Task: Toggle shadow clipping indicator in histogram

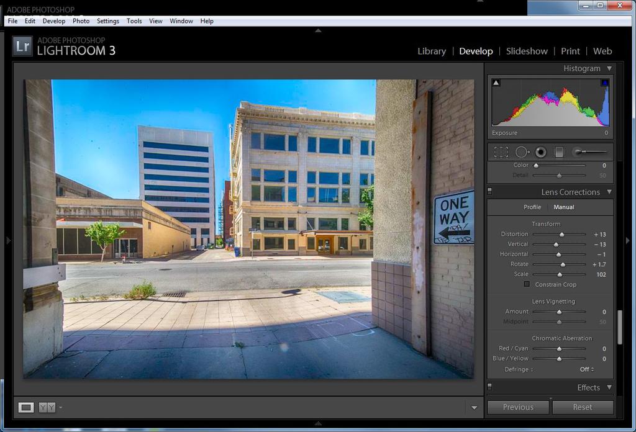Action: pyautogui.click(x=496, y=83)
